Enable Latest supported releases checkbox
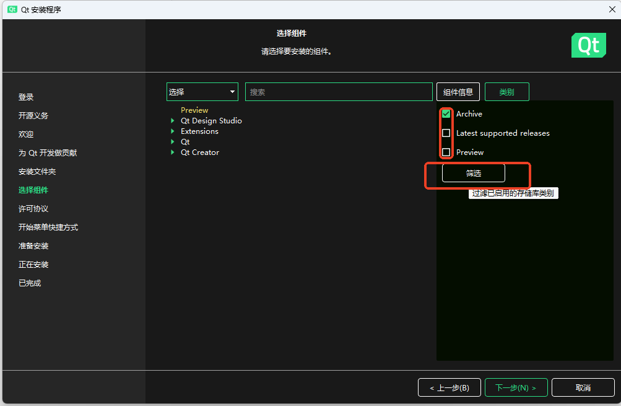621x406 pixels. [x=446, y=133]
